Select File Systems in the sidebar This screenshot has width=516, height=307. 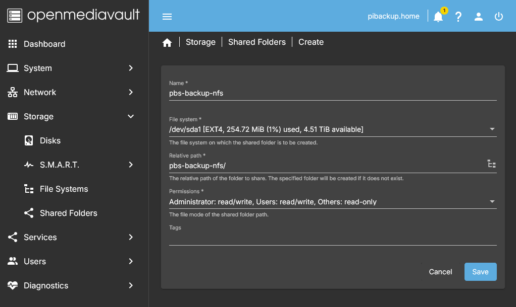tap(64, 189)
